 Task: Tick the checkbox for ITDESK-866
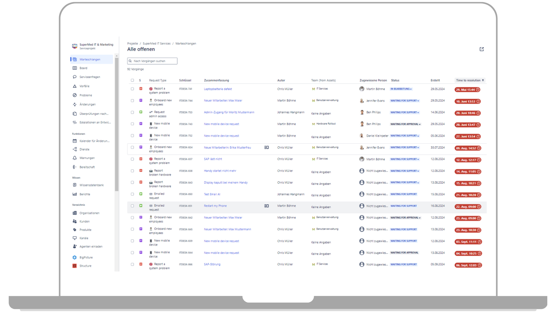tap(132, 264)
